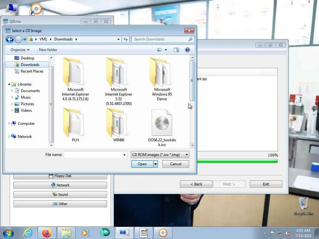This screenshot has height=239, width=319.
Task: Click the Open button
Action: point(142,164)
